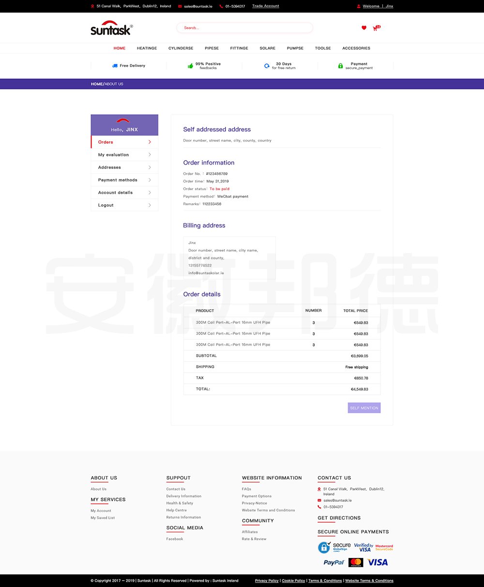Click the green secure payment lock icon
Viewport: 484px width, 587px height.
340,66
